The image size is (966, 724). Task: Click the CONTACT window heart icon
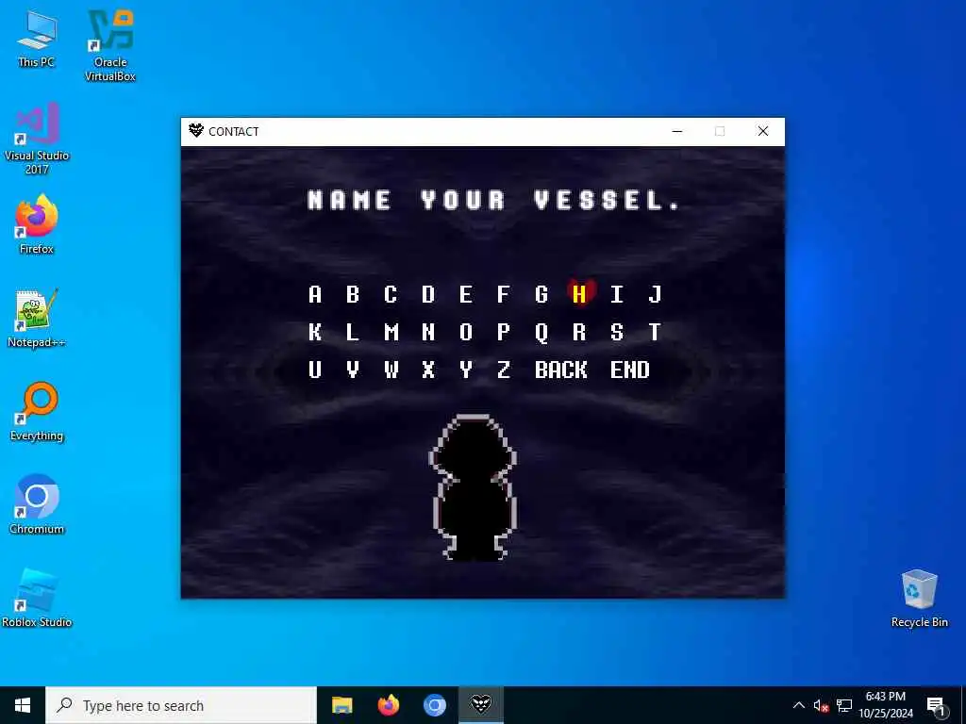pyautogui.click(x=196, y=130)
